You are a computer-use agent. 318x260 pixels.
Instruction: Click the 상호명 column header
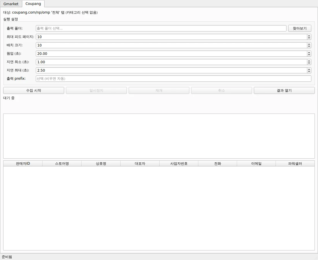[101, 164]
